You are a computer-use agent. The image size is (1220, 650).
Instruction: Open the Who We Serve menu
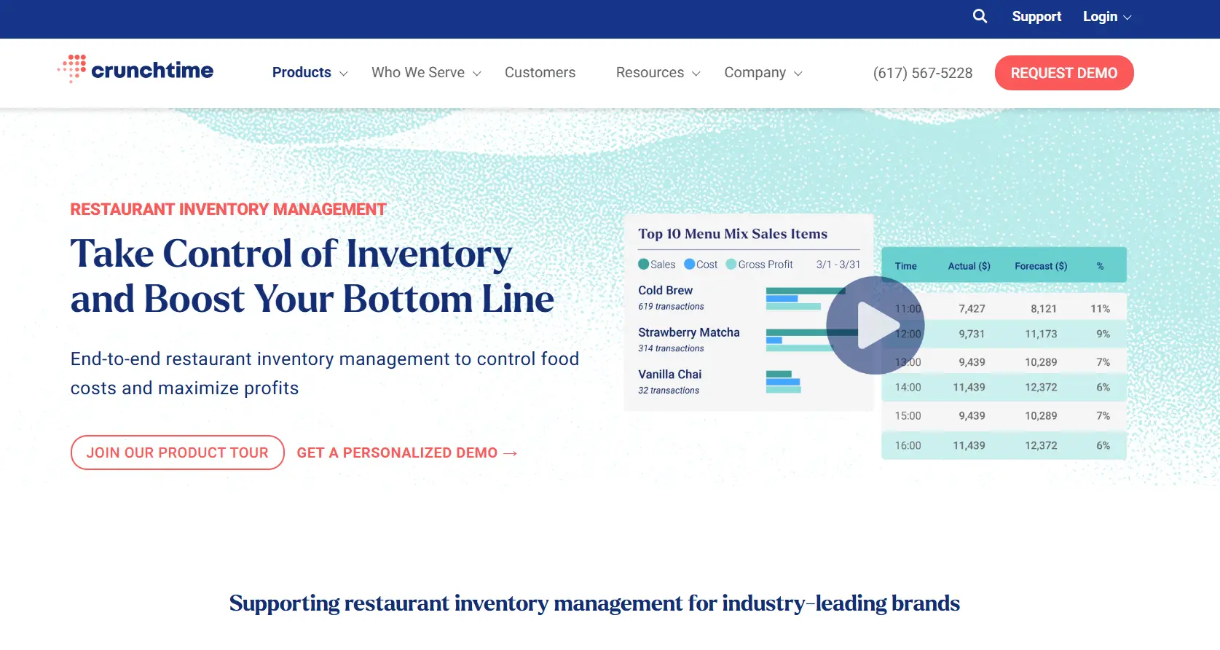418,72
